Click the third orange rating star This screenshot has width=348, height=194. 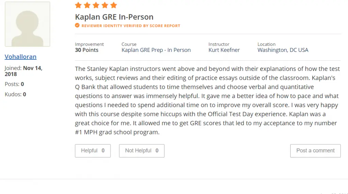tap(96, 5)
